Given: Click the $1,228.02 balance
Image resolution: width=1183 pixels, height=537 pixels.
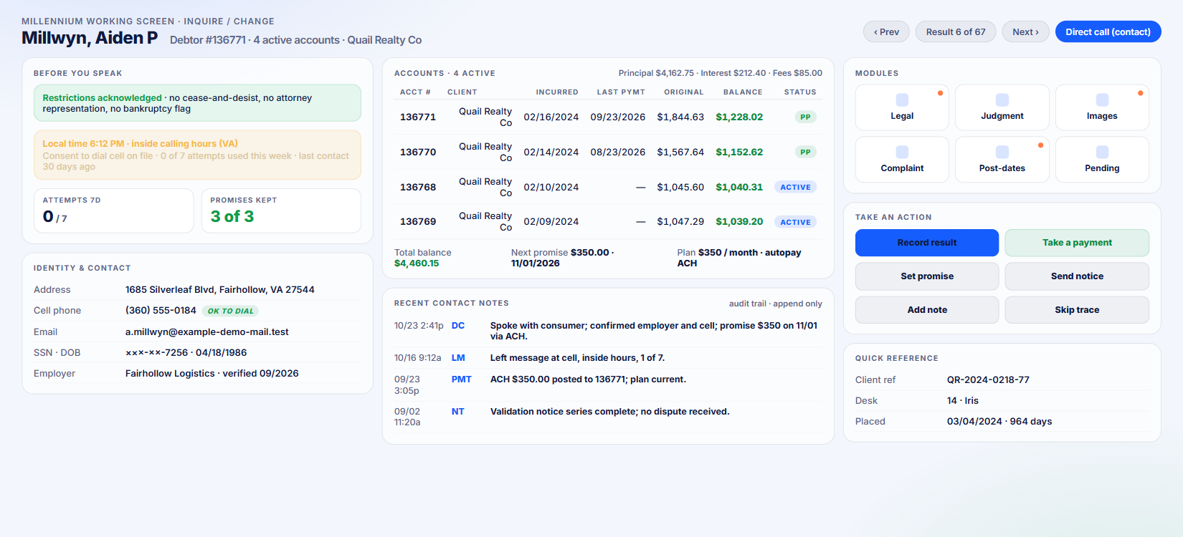Looking at the screenshot, I should click(x=739, y=117).
